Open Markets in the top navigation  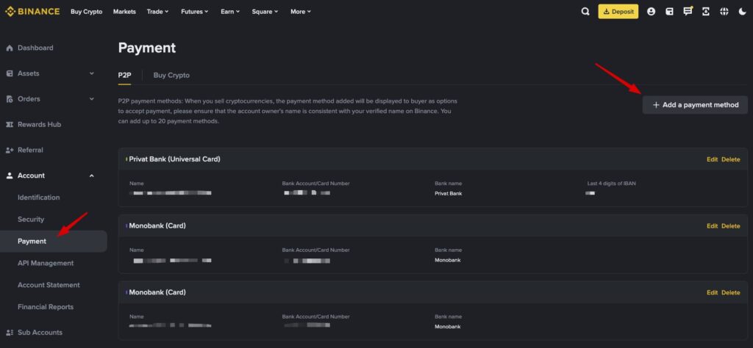(124, 12)
